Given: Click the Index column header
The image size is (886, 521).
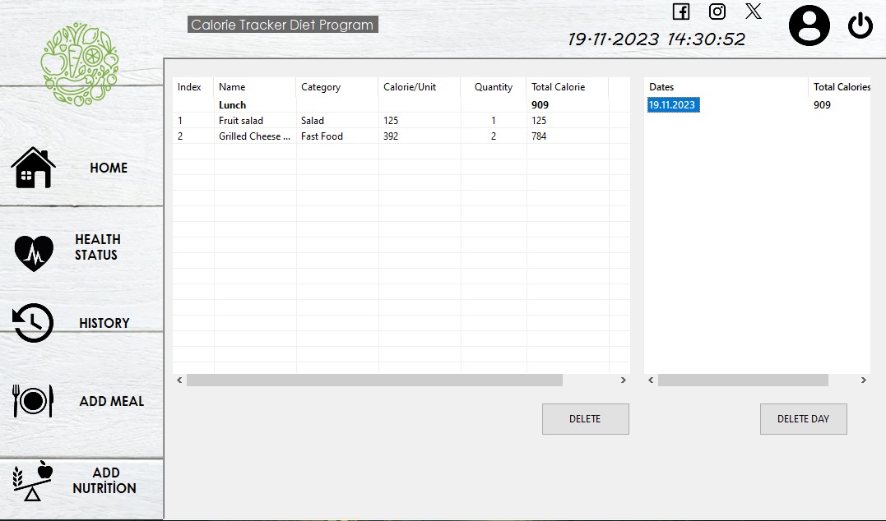Looking at the screenshot, I should click(193, 87).
